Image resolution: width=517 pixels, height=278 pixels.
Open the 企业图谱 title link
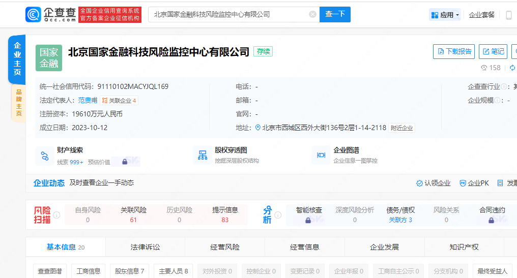pos(346,150)
